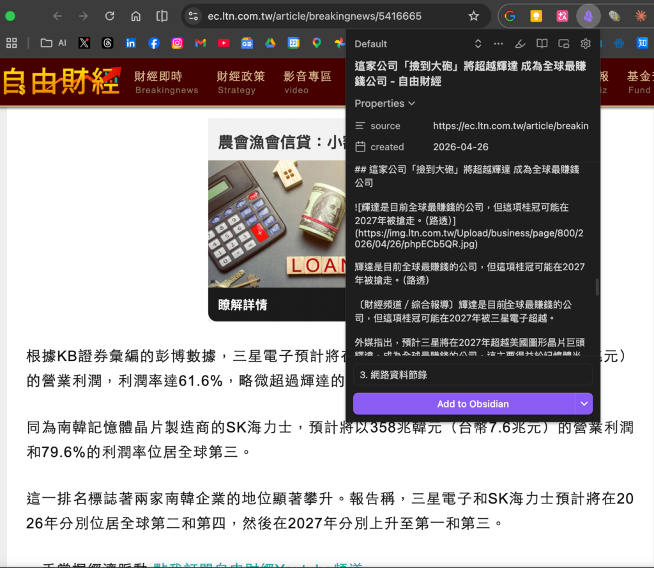Expand the Add to Obsidian arrow menu
The image size is (654, 568).
tap(583, 404)
